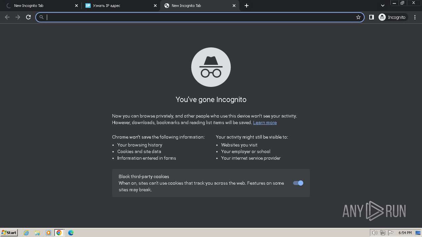
Task: Click the search magnifier in address bar
Action: coord(42,17)
